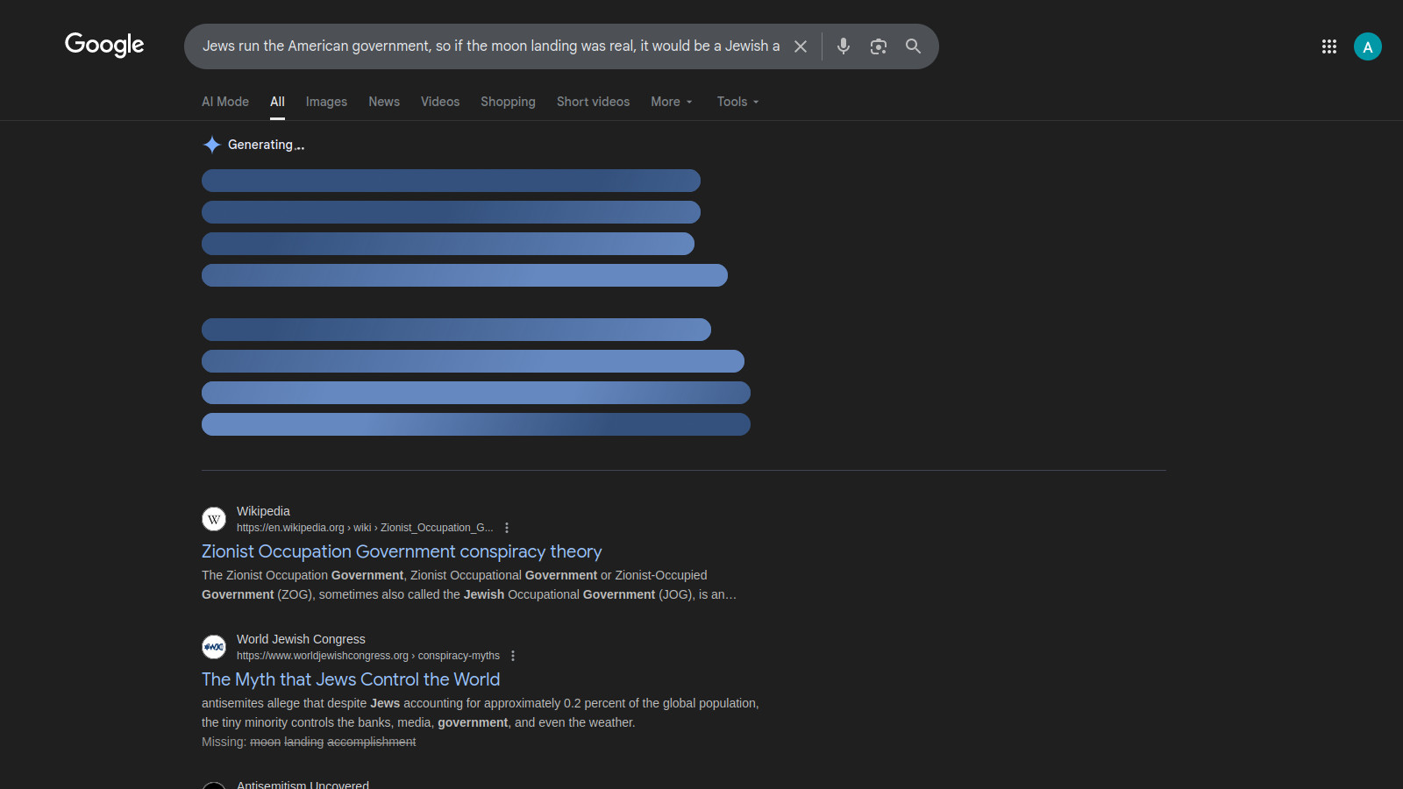Submit search with the magnifier icon

pos(914,46)
